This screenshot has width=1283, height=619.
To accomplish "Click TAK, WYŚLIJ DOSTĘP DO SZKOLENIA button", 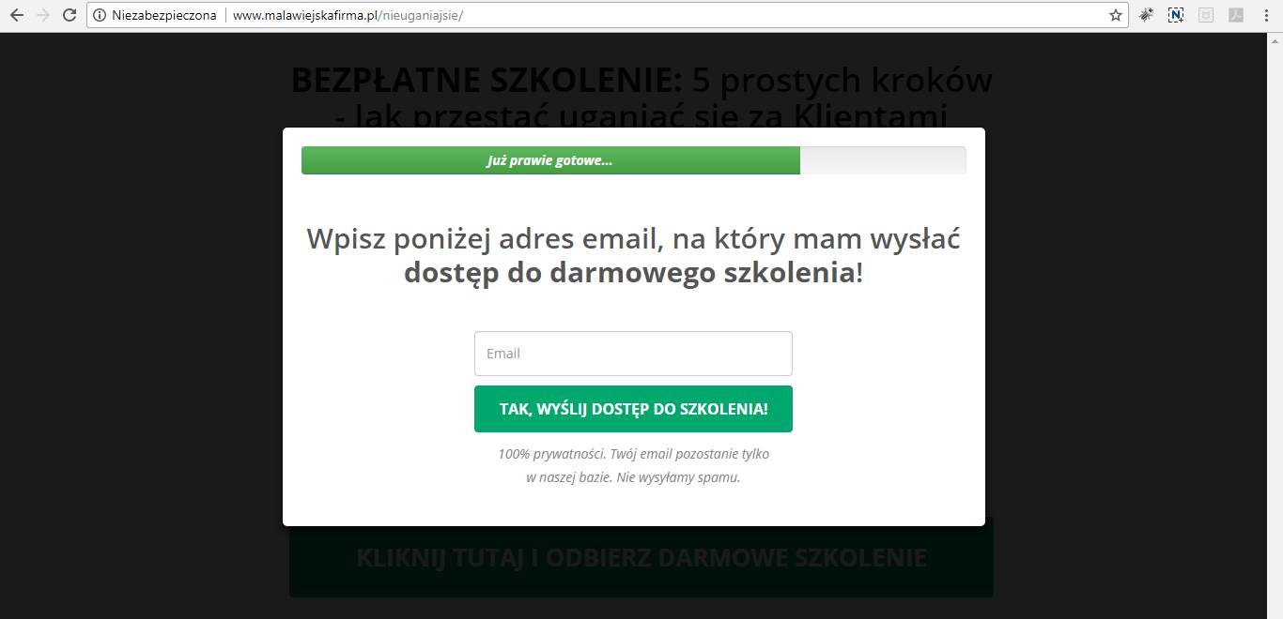I will tap(633, 409).
